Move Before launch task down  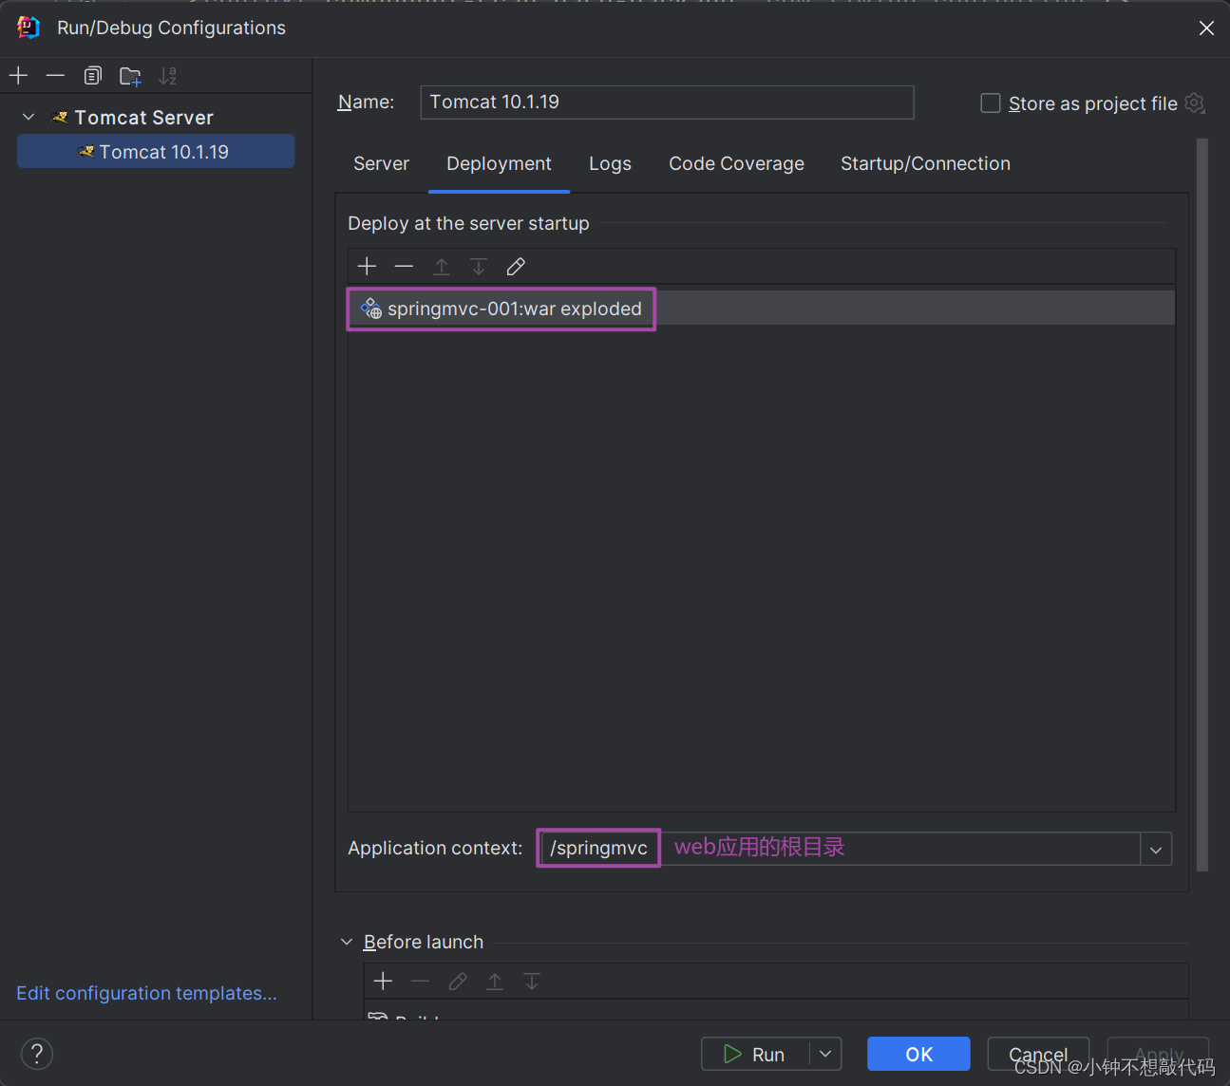532,981
